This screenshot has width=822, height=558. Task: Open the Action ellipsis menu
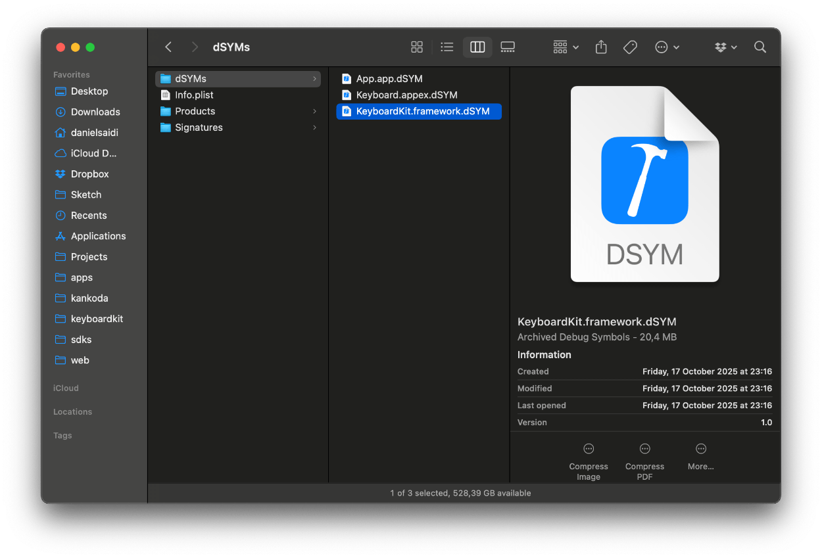tap(667, 47)
